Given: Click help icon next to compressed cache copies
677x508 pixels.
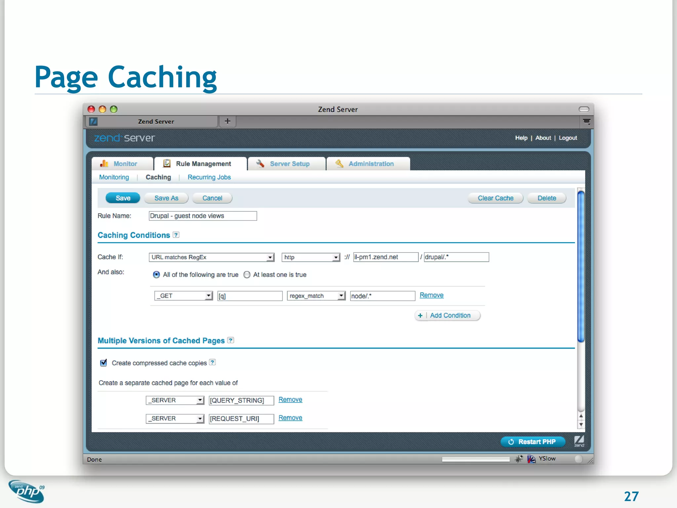Looking at the screenshot, I should tap(213, 362).
